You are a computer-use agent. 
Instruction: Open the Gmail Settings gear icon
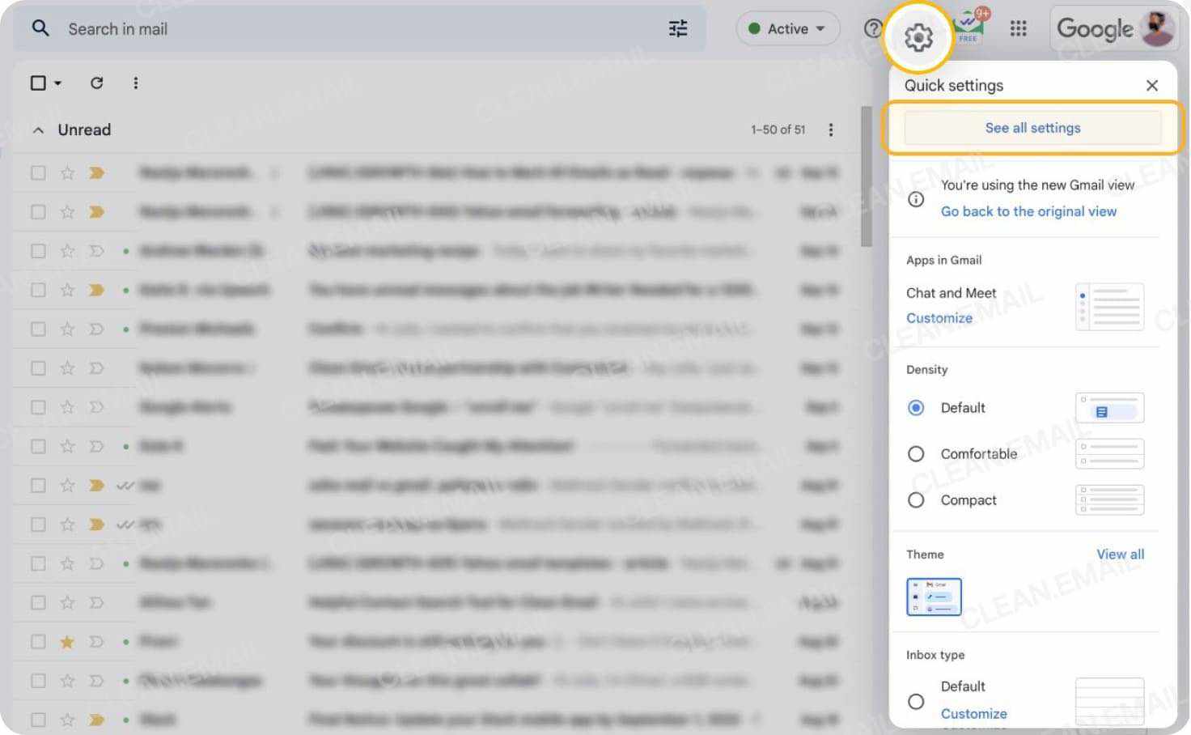(918, 35)
